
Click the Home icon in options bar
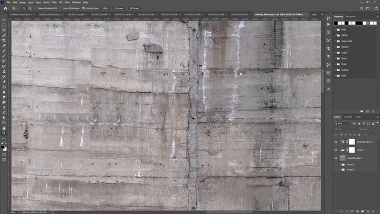point(5,8)
